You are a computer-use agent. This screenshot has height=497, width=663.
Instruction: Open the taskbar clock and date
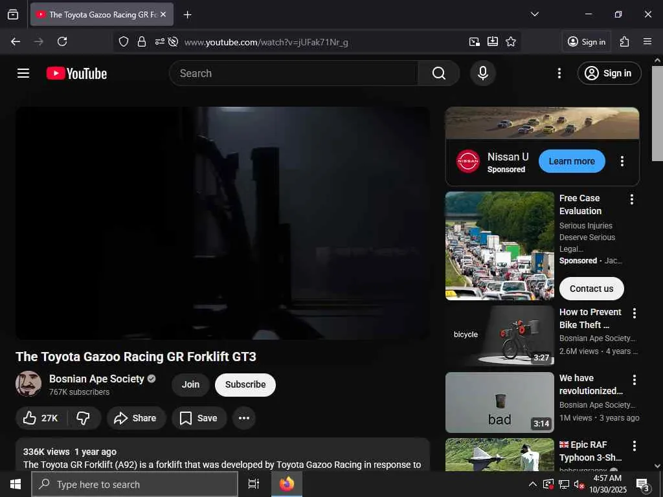click(607, 484)
